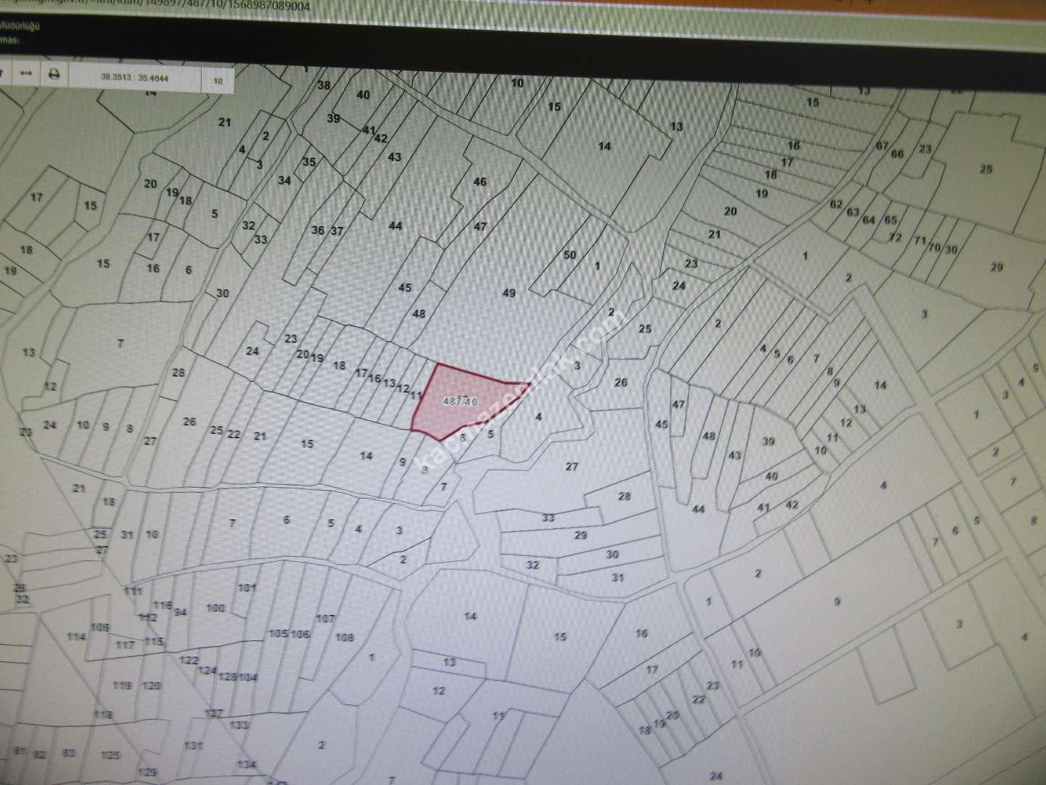The height and width of the screenshot is (785, 1046).
Task: Click the printer icon to print map
Action: tap(54, 74)
